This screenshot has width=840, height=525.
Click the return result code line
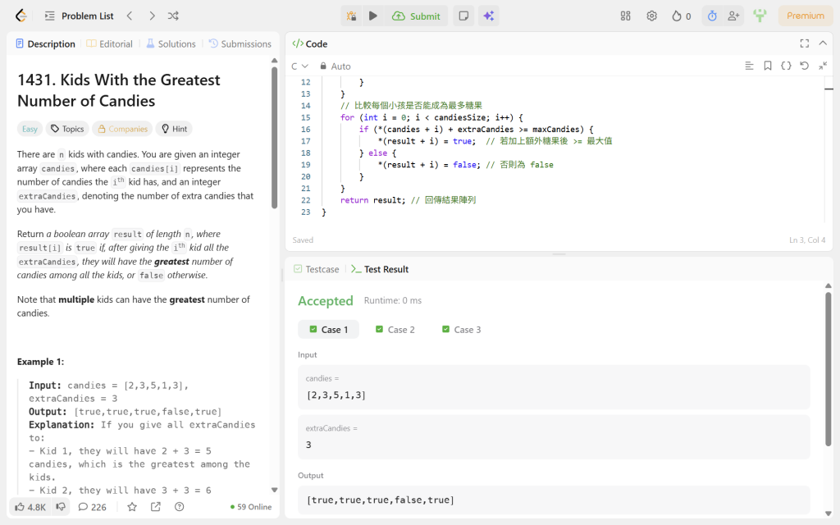408,200
